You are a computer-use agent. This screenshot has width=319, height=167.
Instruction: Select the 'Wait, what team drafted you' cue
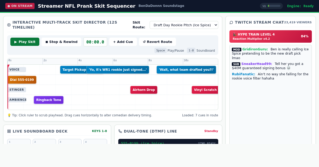[x=186, y=70]
